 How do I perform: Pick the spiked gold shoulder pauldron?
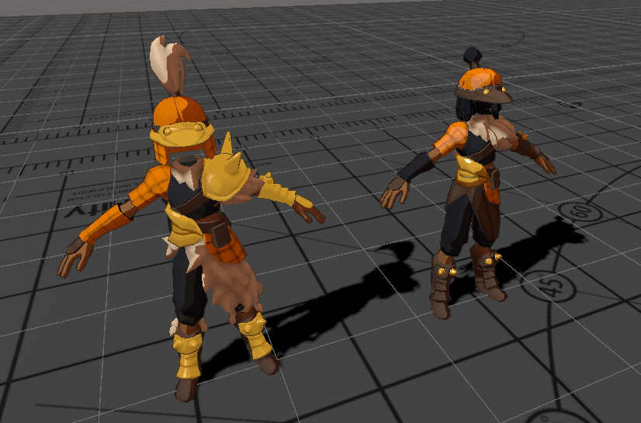click(226, 170)
